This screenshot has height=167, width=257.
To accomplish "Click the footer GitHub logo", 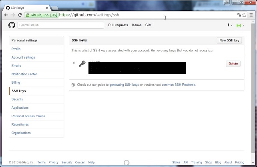I will pos(126,163).
